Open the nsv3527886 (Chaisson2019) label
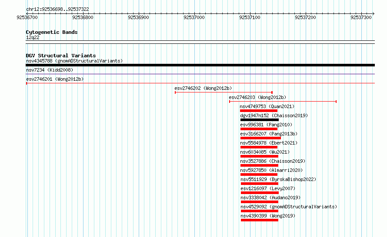The width and height of the screenshot is (387, 237). [x=273, y=161]
